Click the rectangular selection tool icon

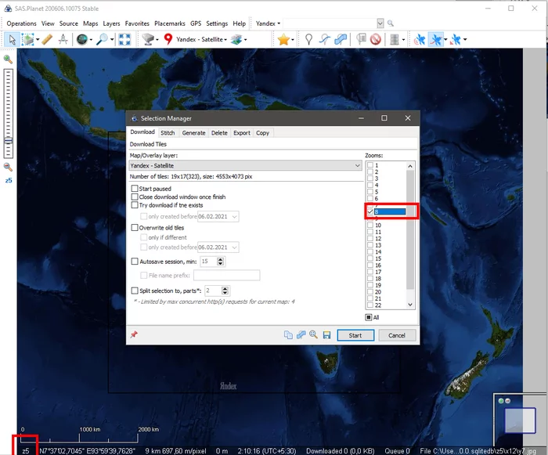point(27,39)
